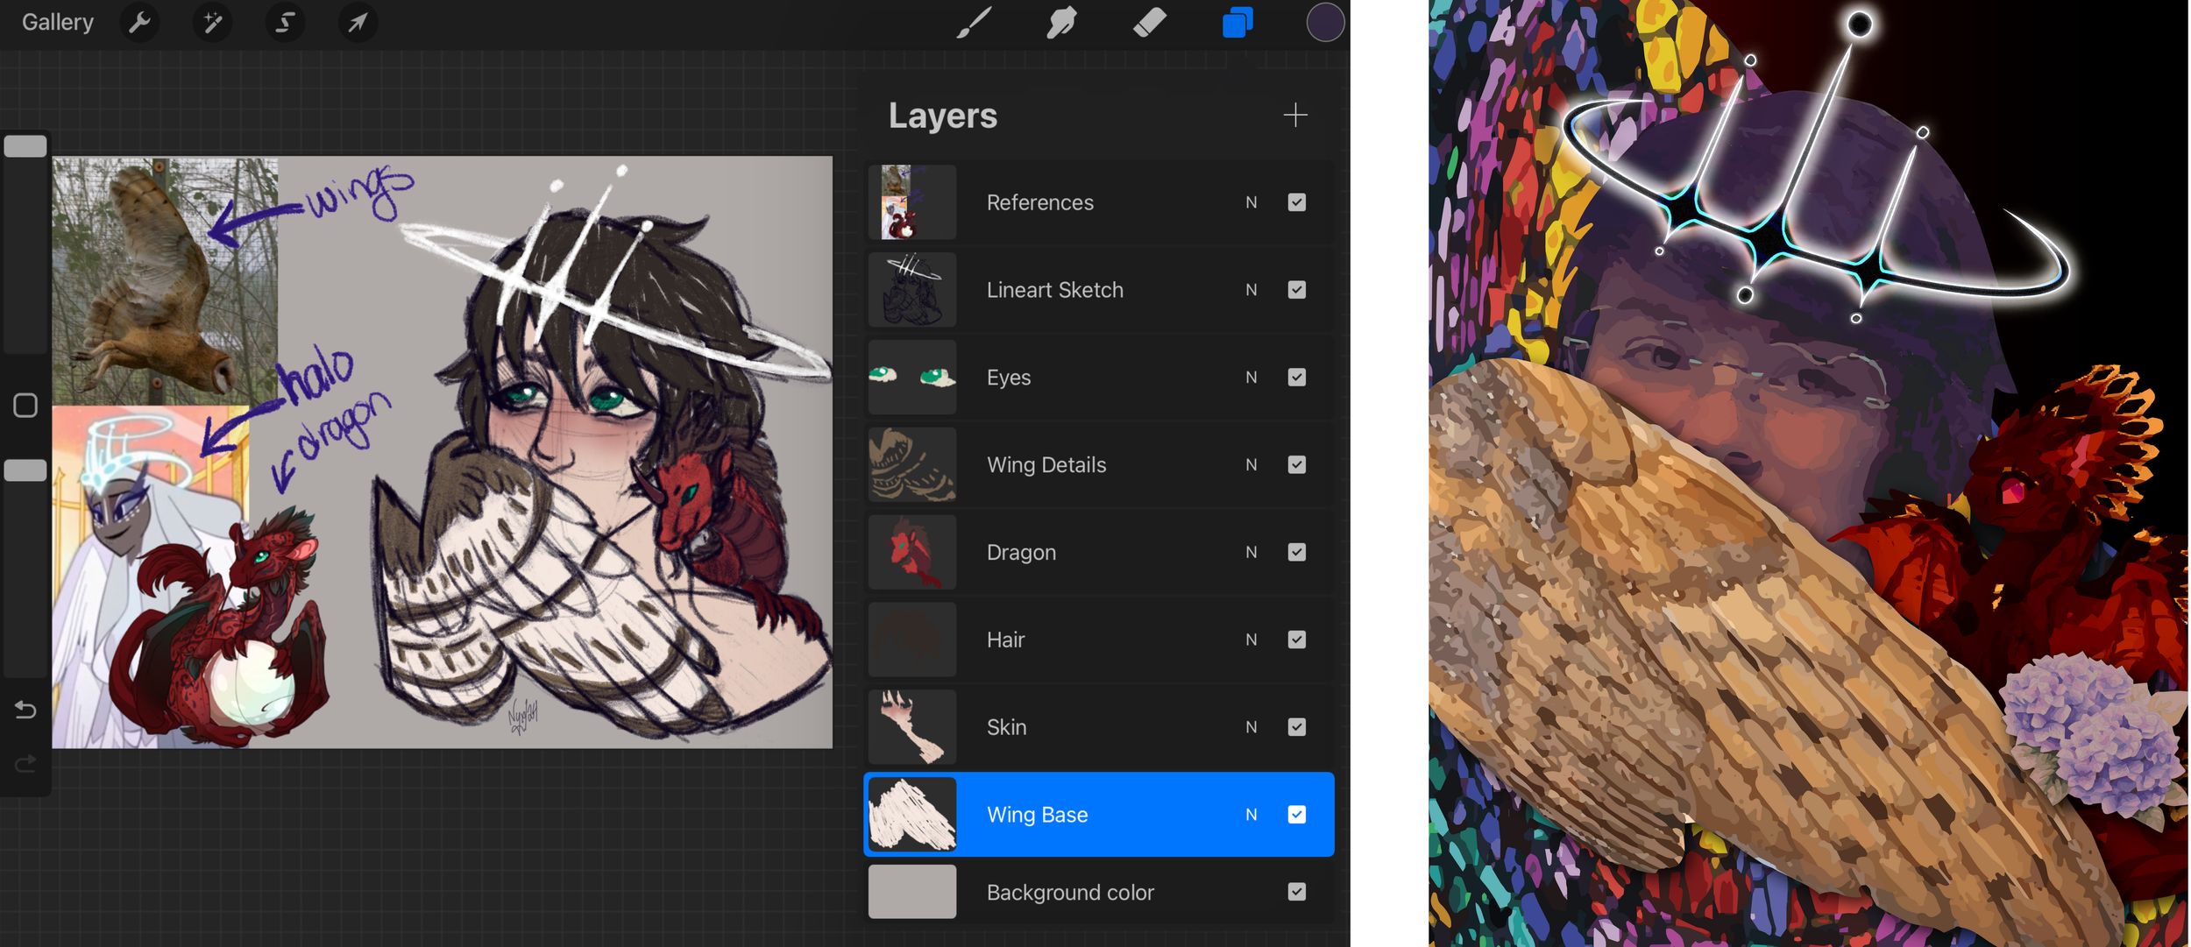Open the Adjustments magic wand menu
2191x947 pixels.
click(x=212, y=22)
